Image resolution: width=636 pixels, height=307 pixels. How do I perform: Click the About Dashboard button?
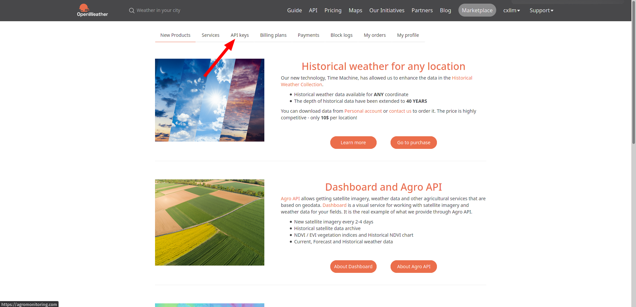pyautogui.click(x=353, y=267)
